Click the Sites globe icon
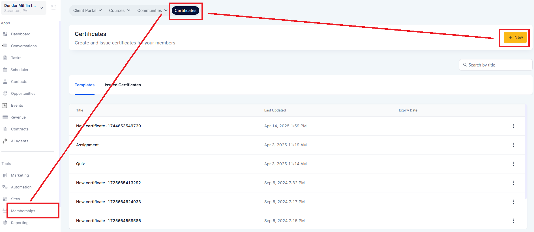The image size is (534, 232). 5,199
